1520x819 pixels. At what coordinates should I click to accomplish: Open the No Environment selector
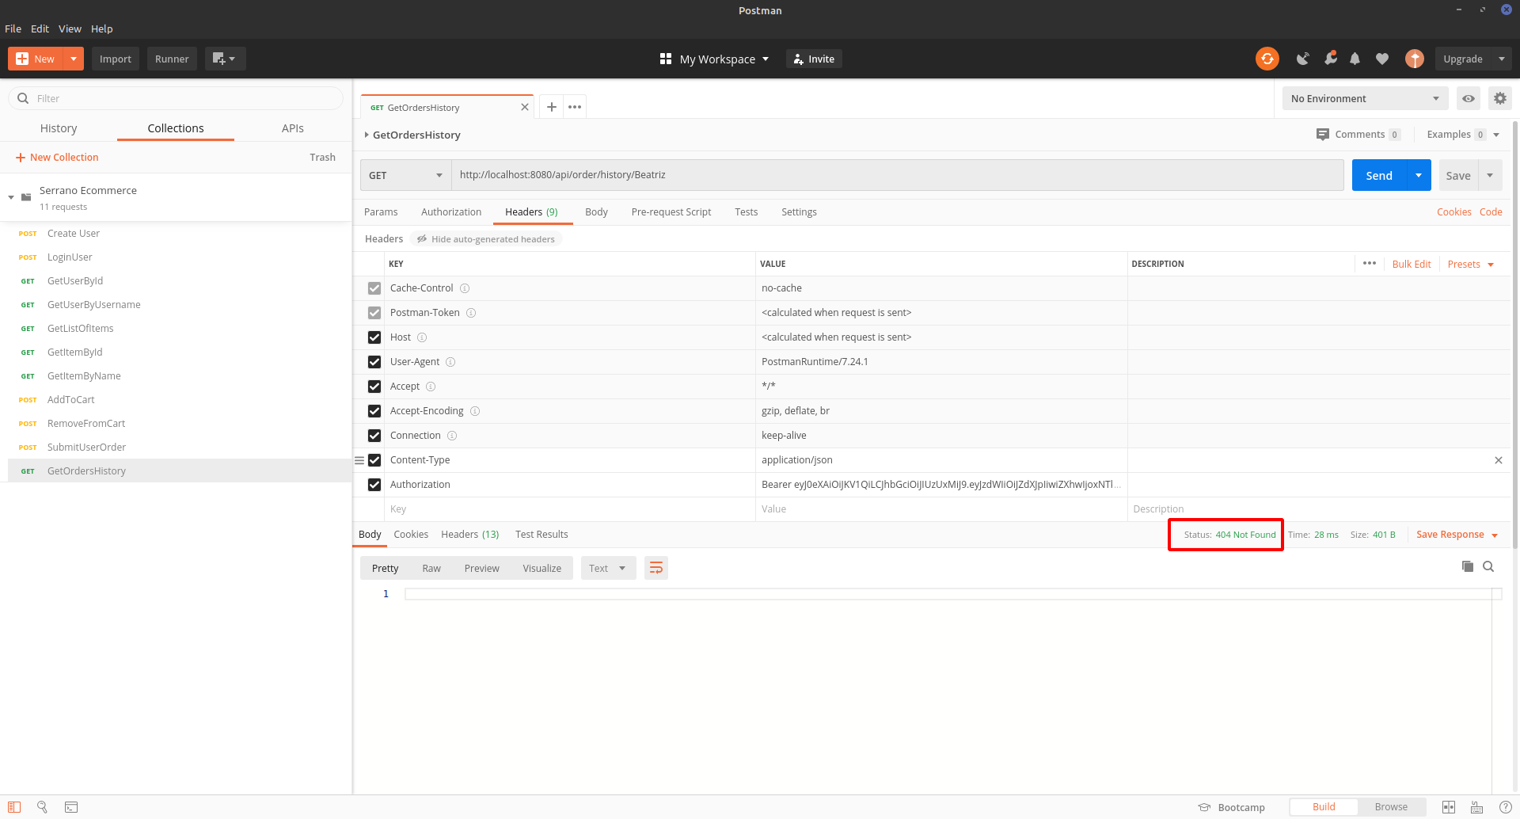coord(1365,99)
